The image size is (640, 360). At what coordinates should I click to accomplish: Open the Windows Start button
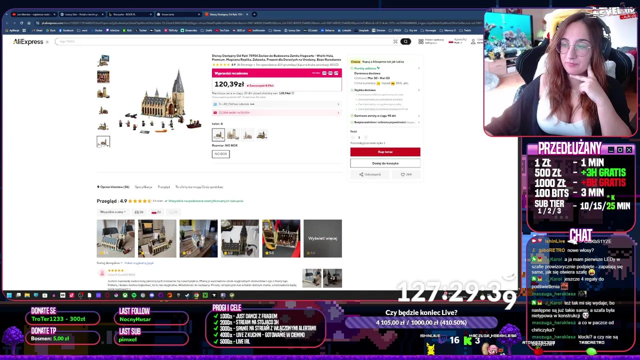9,295
